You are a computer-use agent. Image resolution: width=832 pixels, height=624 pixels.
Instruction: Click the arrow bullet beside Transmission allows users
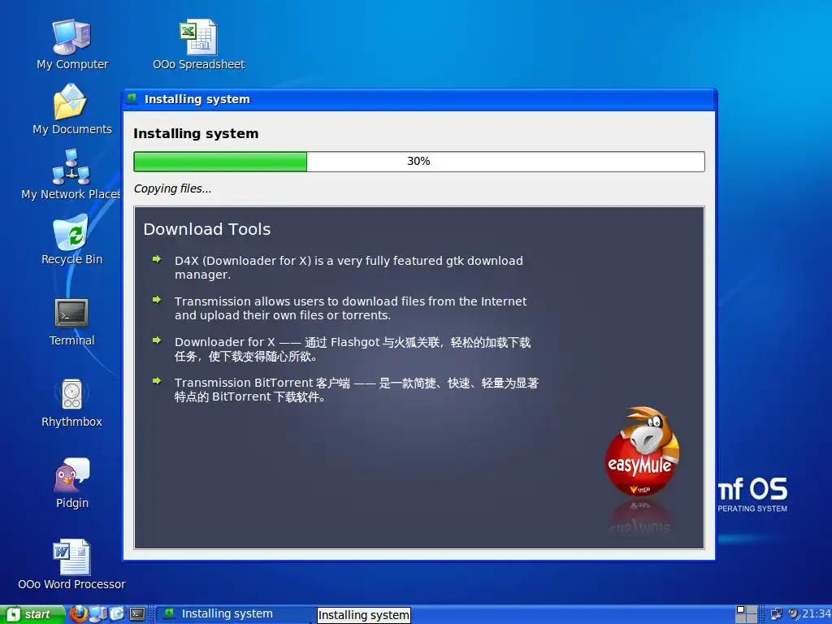coord(157,300)
